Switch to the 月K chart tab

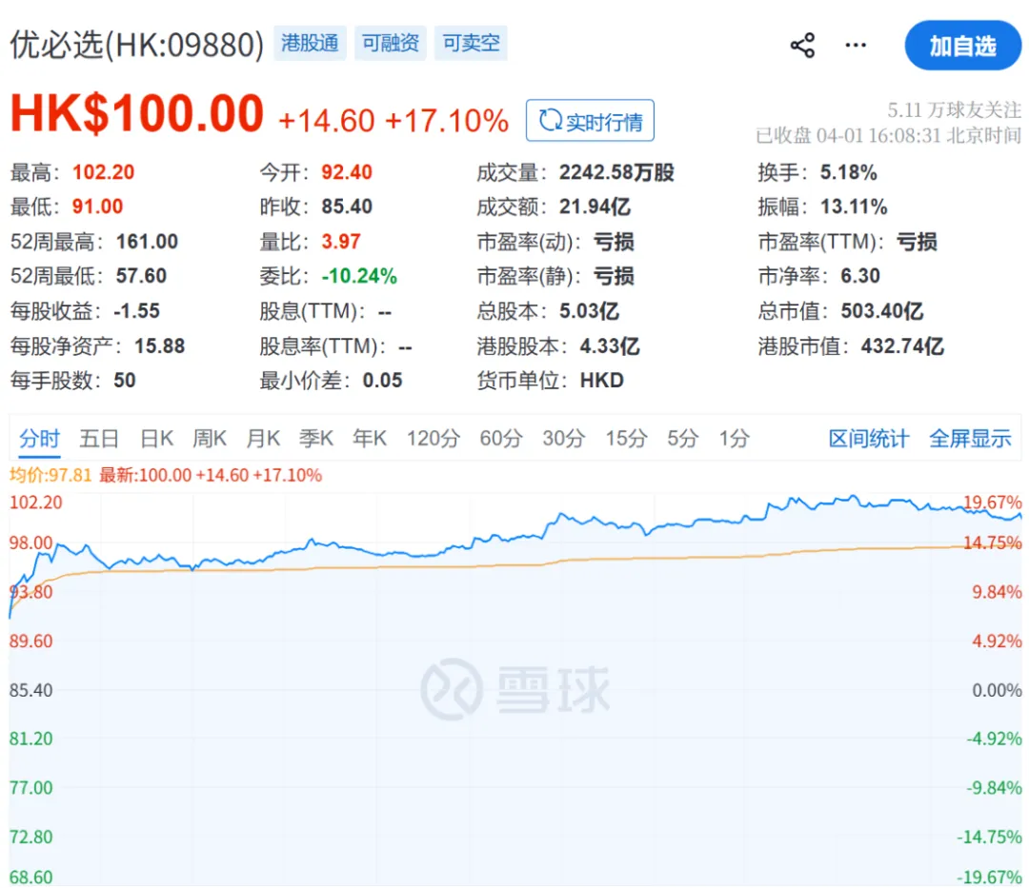click(x=263, y=438)
